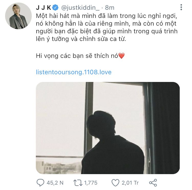The image size is (192, 190).
Task: View the silhouette window photo attachment
Action: (108, 128)
